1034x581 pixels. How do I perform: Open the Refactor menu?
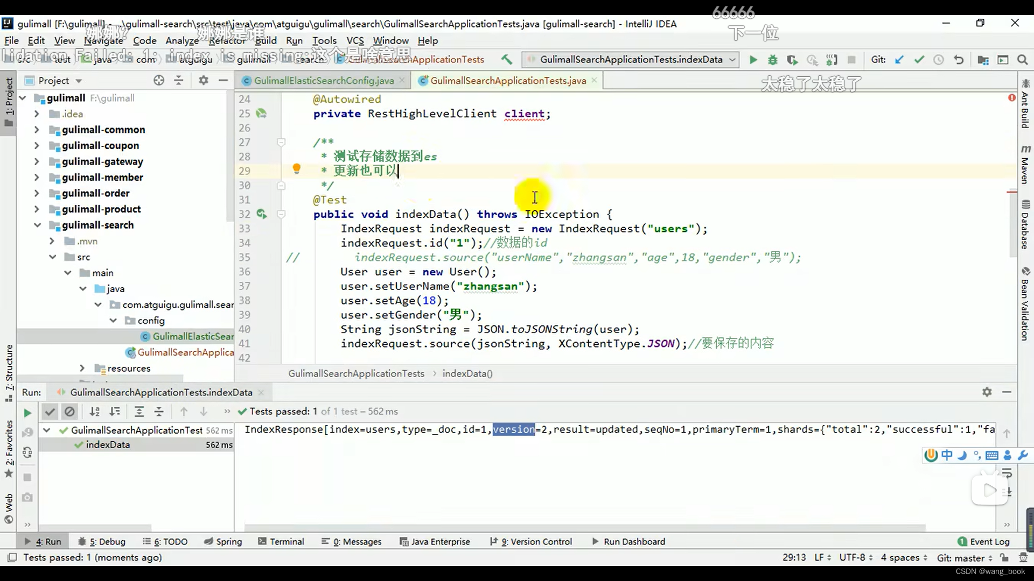click(x=227, y=40)
